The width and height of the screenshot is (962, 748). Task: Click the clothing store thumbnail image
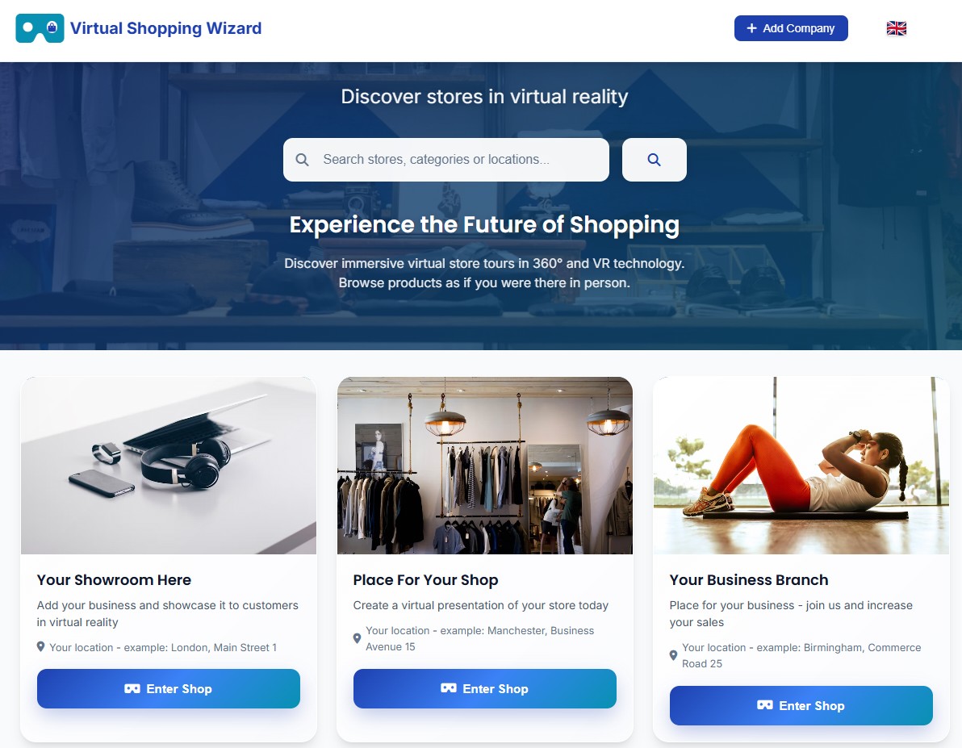coord(485,465)
